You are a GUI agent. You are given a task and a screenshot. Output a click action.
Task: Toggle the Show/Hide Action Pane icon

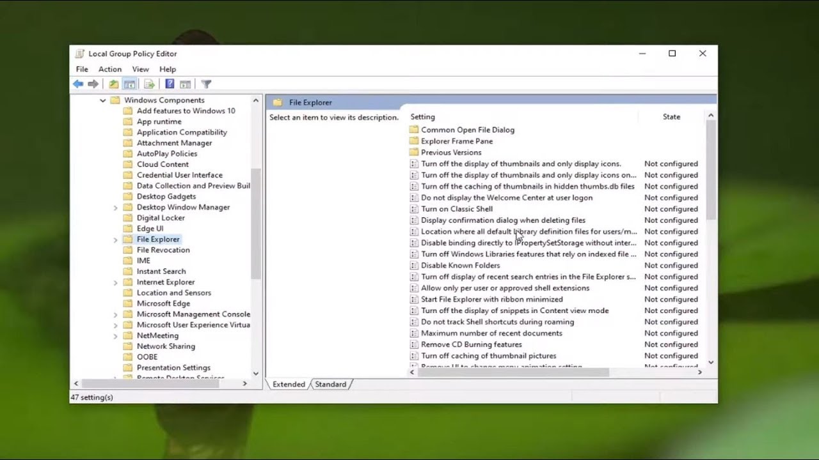(185, 84)
